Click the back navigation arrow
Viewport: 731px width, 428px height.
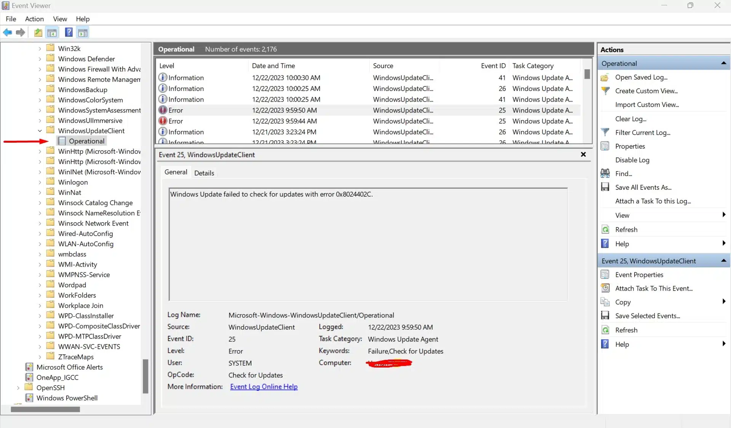(x=7, y=32)
